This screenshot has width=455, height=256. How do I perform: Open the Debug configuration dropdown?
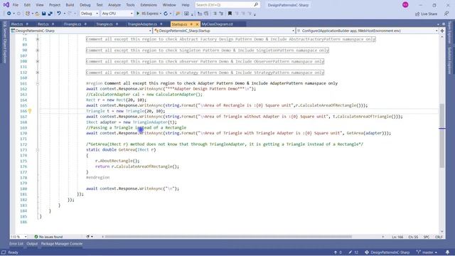click(x=90, y=14)
